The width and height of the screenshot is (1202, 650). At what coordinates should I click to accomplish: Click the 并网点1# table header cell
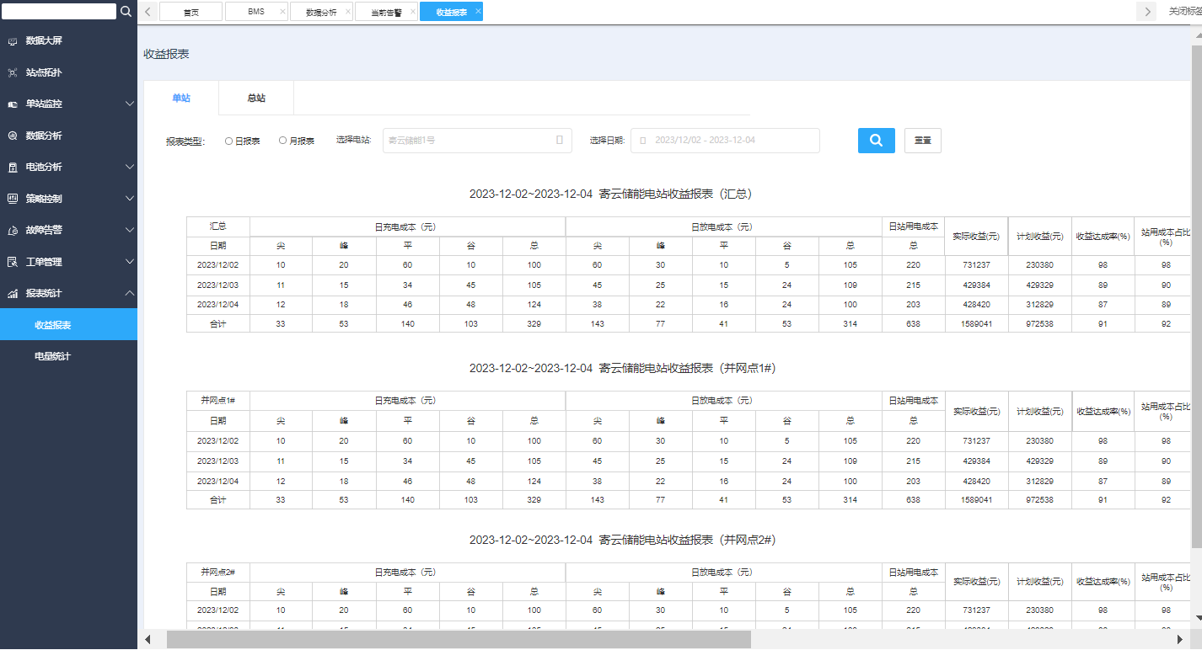pos(218,401)
